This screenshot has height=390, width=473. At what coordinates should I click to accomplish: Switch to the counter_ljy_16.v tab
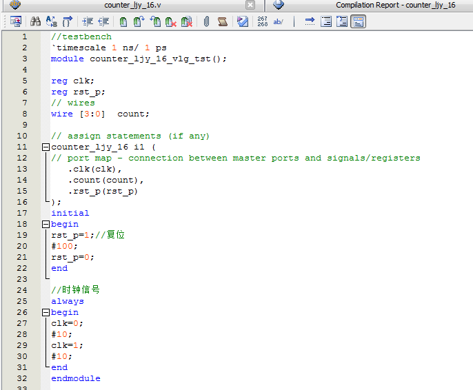point(138,6)
